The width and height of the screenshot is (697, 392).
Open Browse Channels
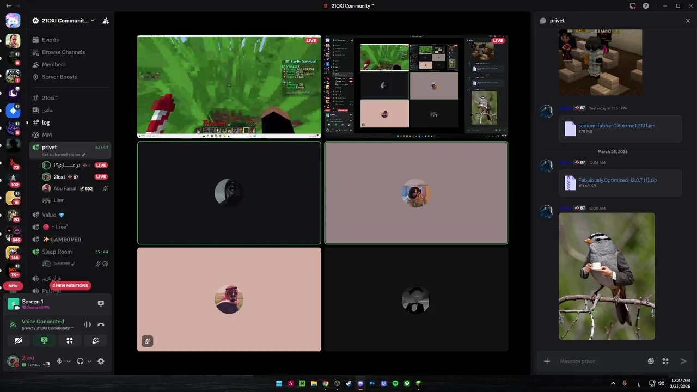[63, 52]
